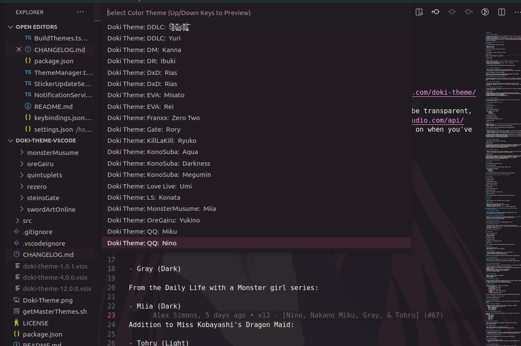The image size is (521, 346).
Task: Click clock icon of CHANGELOG.md in project tree
Action: coord(17,254)
